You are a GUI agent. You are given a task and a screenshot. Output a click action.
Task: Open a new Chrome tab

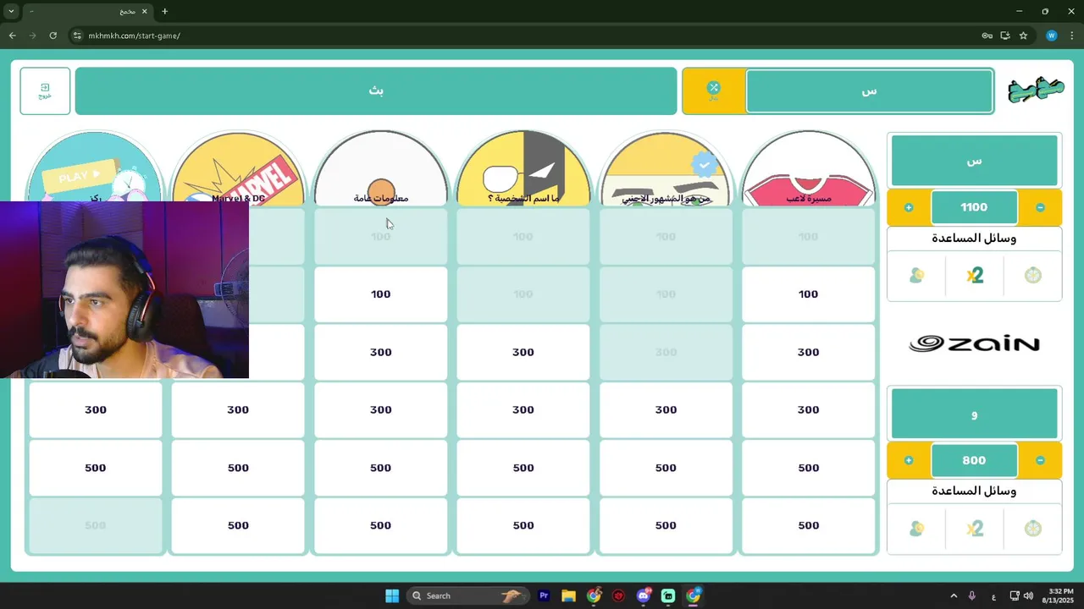click(164, 11)
